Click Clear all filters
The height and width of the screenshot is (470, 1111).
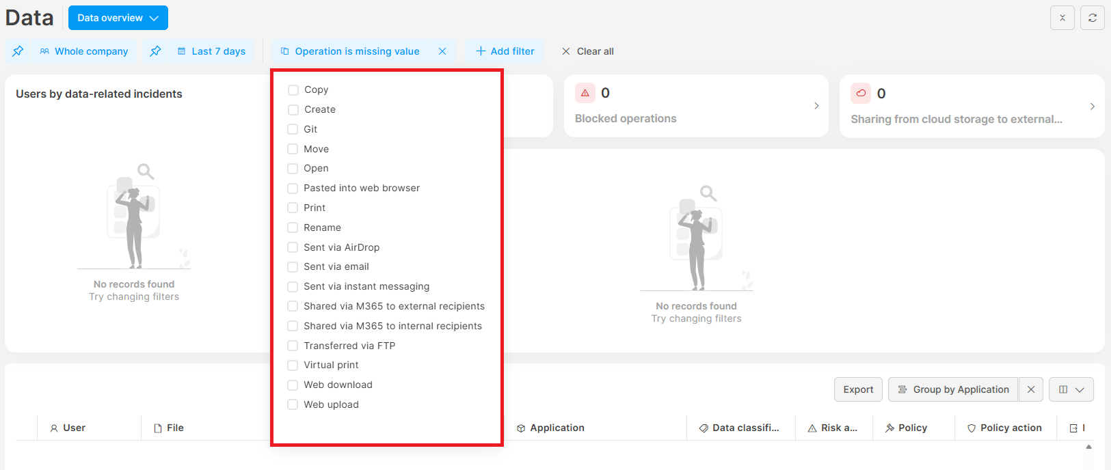(587, 51)
